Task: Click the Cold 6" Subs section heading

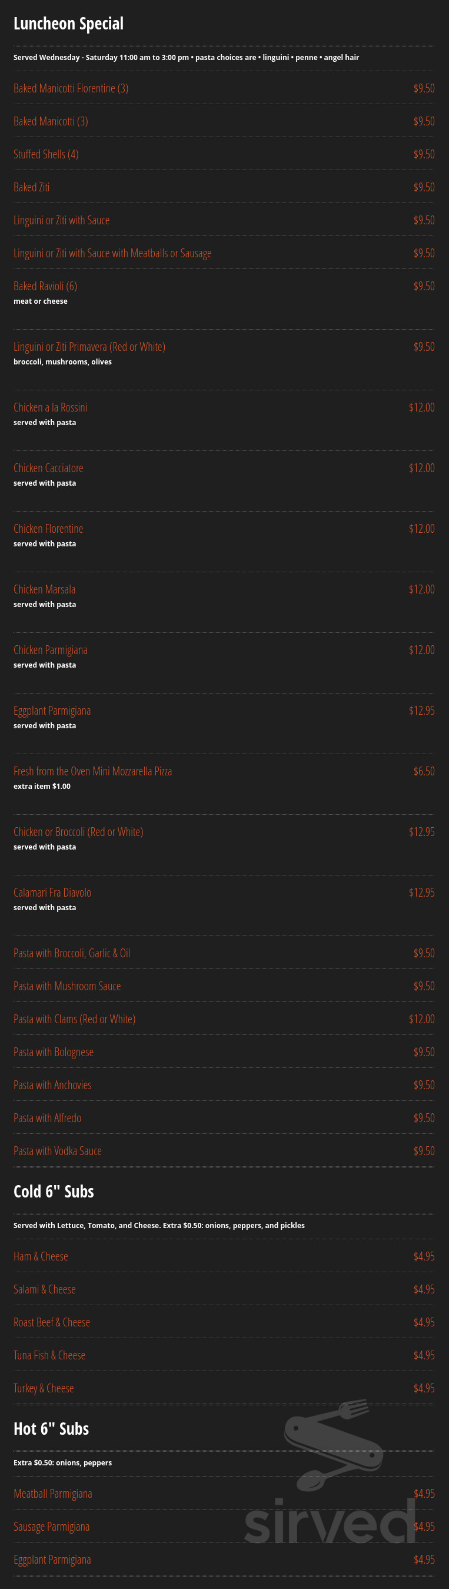Action: 54,1191
